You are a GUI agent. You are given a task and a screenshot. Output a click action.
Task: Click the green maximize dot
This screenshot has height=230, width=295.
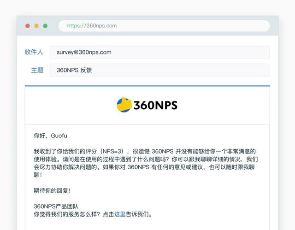(x=45, y=26)
